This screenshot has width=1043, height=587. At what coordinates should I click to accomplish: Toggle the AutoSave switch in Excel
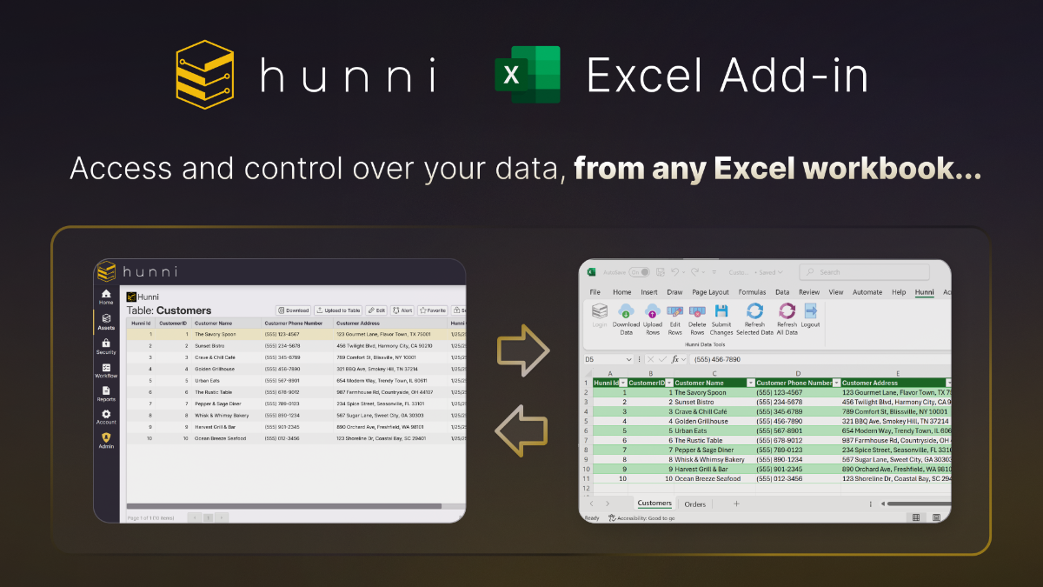pos(639,272)
